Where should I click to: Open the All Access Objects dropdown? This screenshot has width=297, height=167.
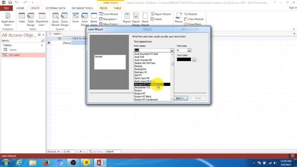[x=39, y=35]
